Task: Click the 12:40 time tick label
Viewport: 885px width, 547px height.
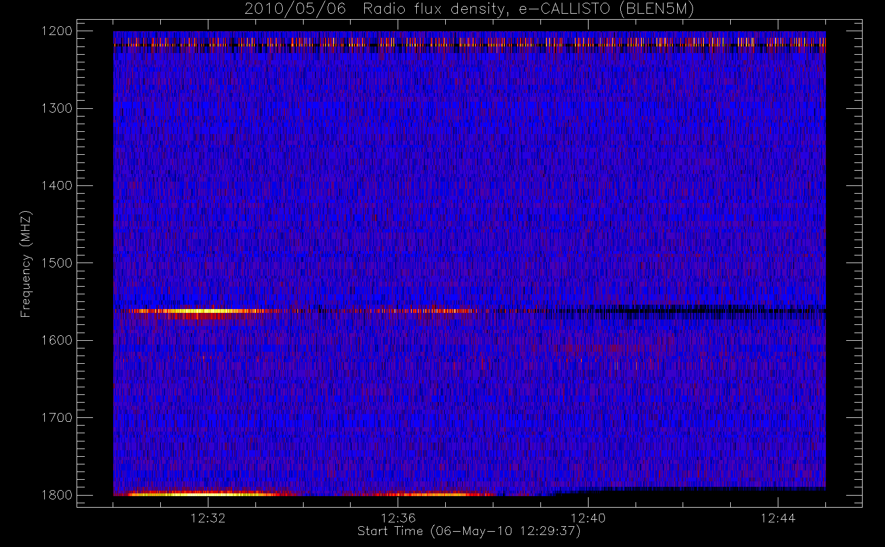Action: coord(588,518)
